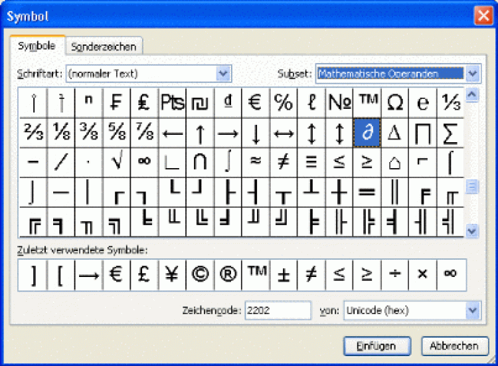Choose the Numero sign symbol
This screenshot has height=366, width=498.
pyautogui.click(x=339, y=102)
